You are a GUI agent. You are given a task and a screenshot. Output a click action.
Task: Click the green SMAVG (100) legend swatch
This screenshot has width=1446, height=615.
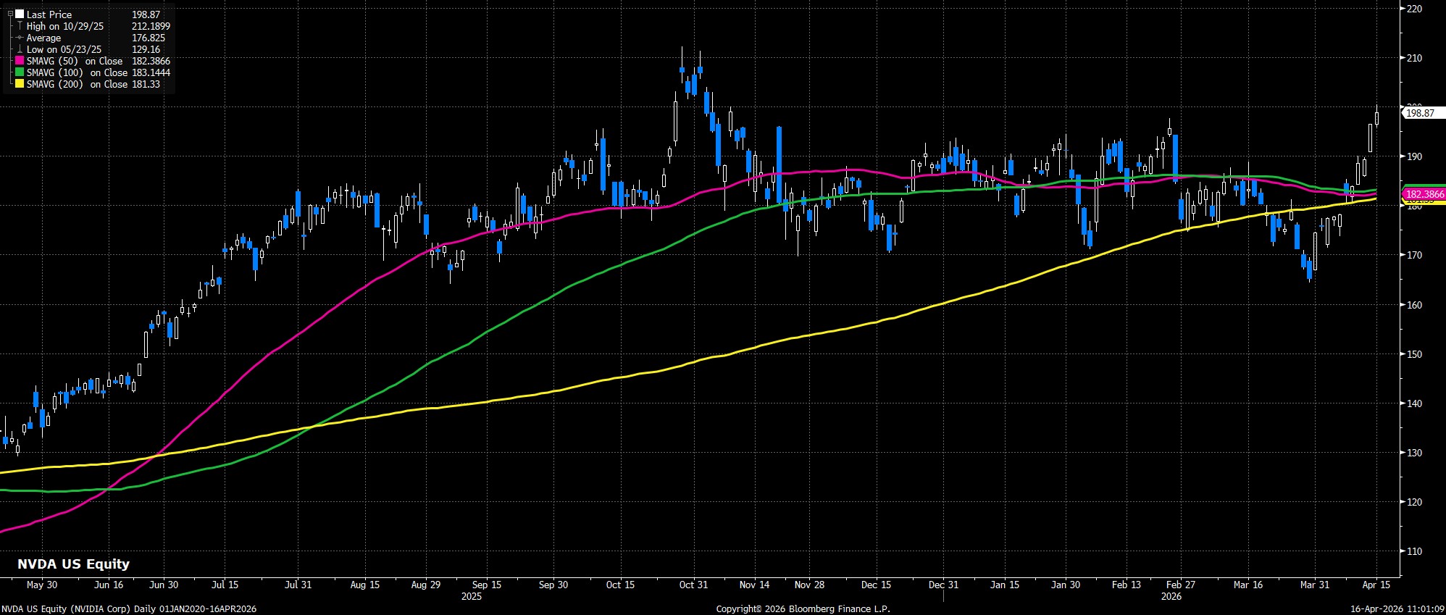pos(20,73)
